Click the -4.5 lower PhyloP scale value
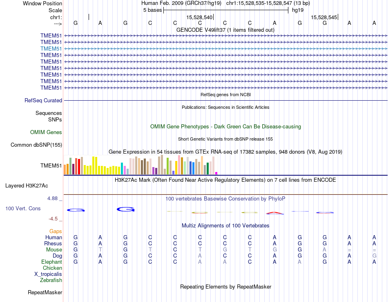 pos(53,219)
